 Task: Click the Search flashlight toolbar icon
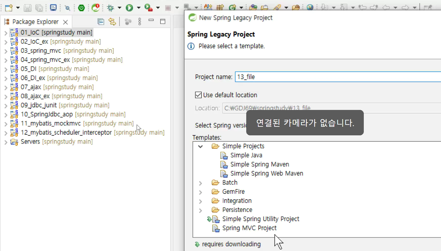pos(277,8)
